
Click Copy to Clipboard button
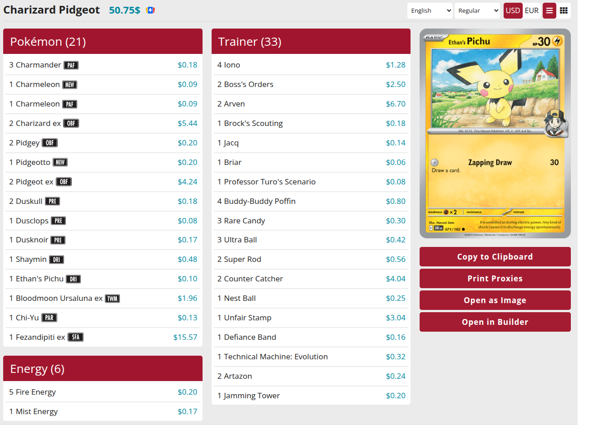[x=495, y=257]
